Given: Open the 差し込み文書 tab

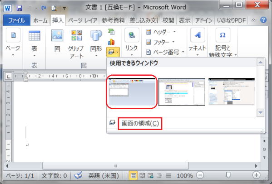Looking at the screenshot, I should click(144, 20).
